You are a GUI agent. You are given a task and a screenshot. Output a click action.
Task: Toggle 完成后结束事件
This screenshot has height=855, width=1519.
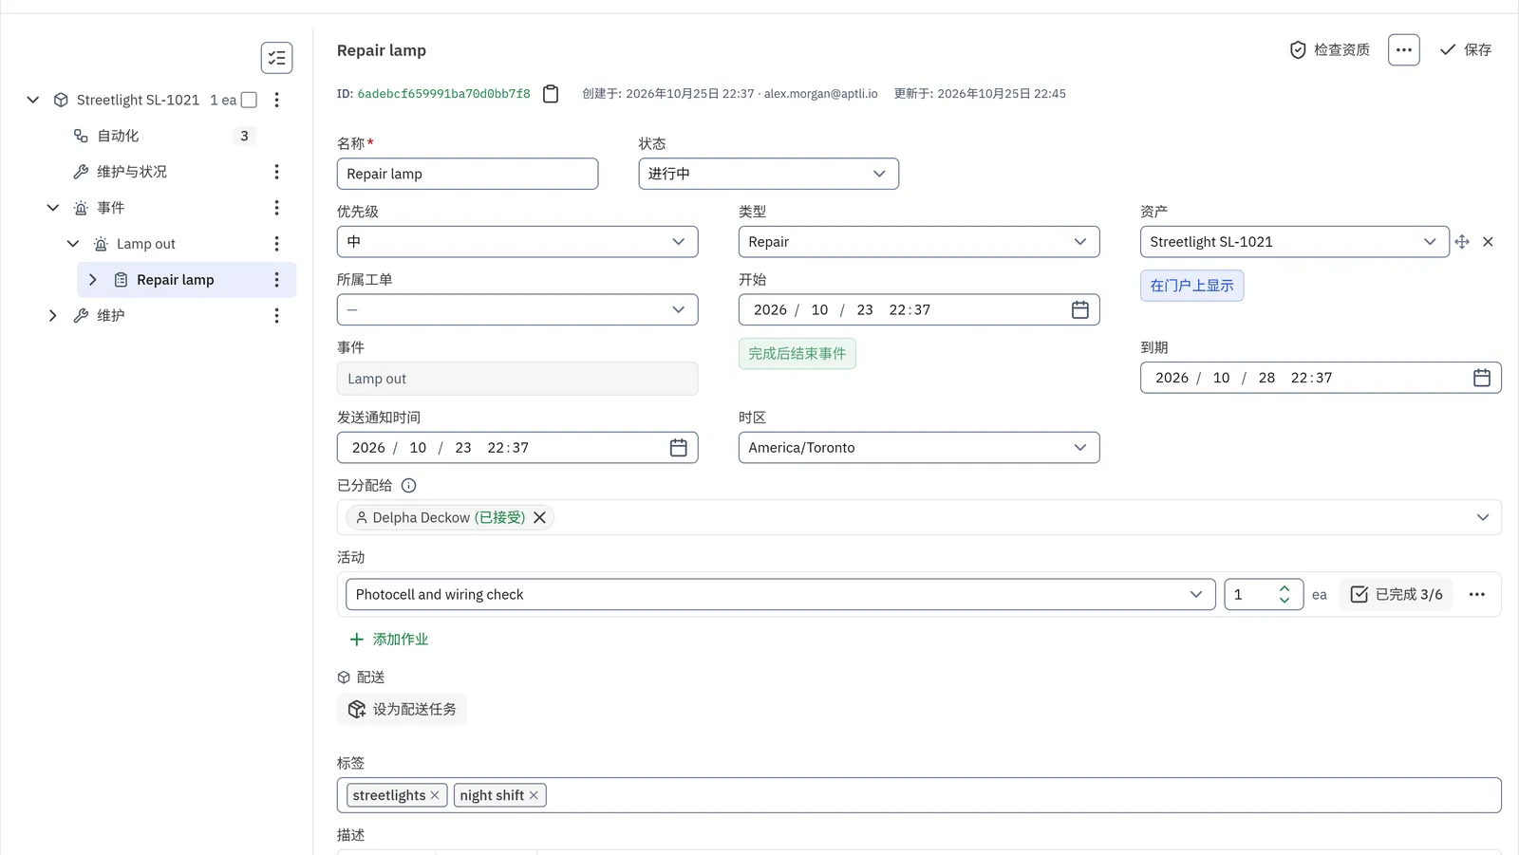[797, 354]
